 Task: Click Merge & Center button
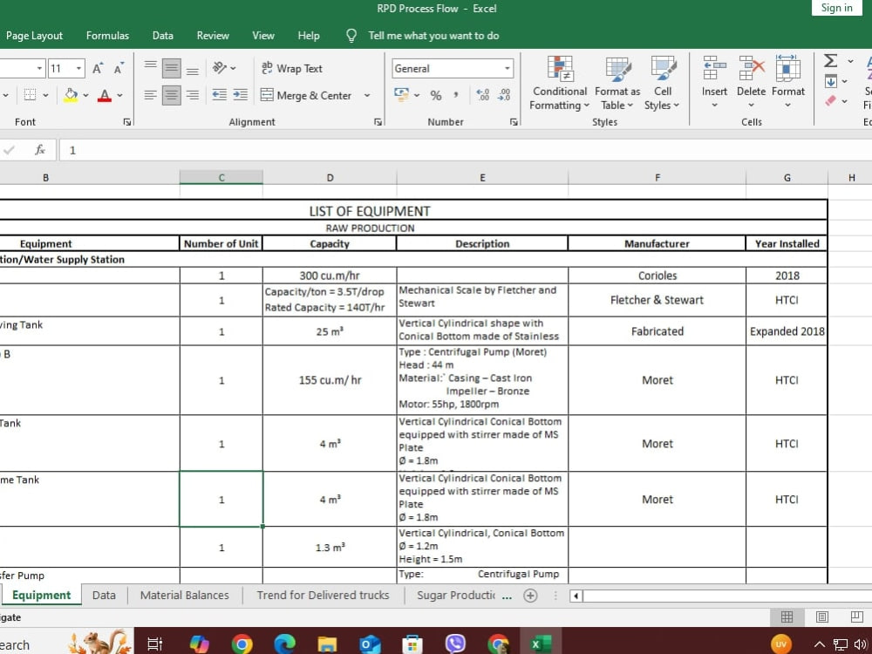click(x=306, y=95)
